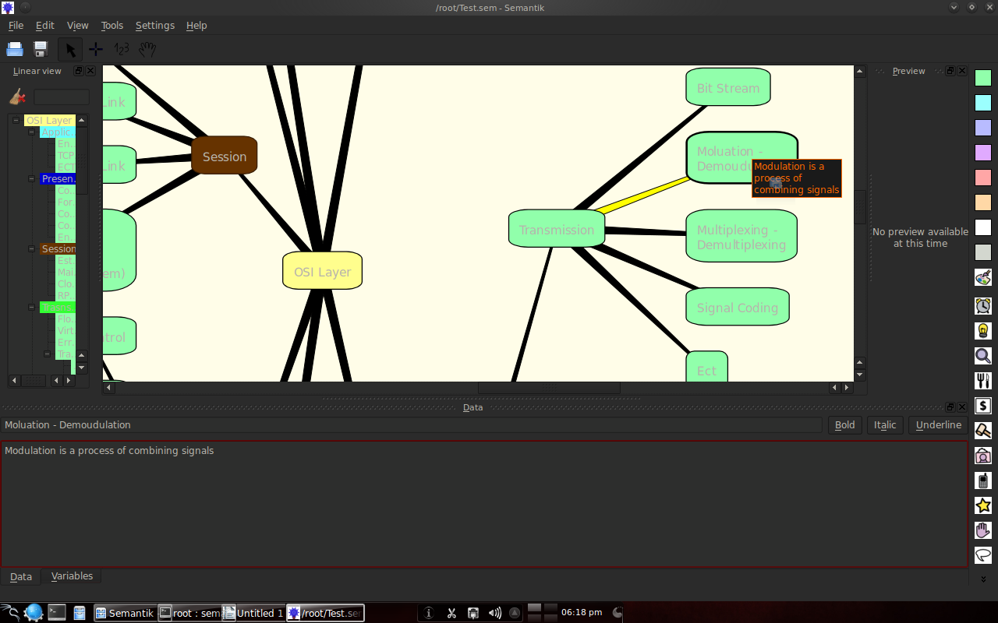This screenshot has height=623, width=998.
Task: Click the print icon in toolbar
Action: [15, 49]
